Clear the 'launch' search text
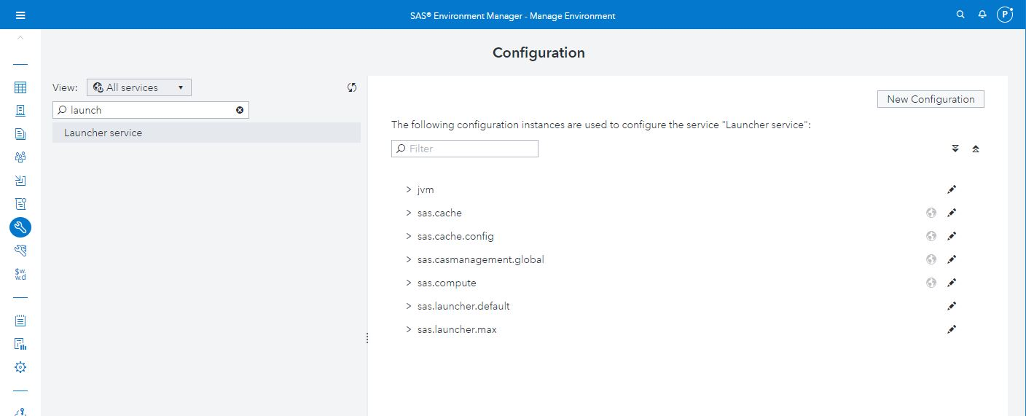The height and width of the screenshot is (416, 1026). 240,110
